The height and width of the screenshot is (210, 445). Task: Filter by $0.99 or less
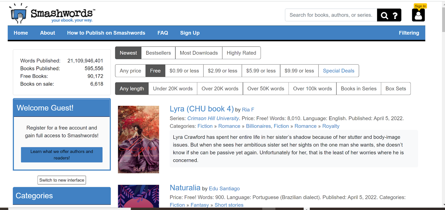(184, 71)
